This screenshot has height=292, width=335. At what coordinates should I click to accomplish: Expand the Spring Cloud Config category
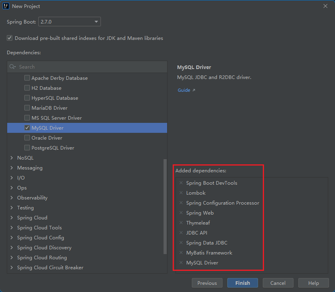pos(12,238)
